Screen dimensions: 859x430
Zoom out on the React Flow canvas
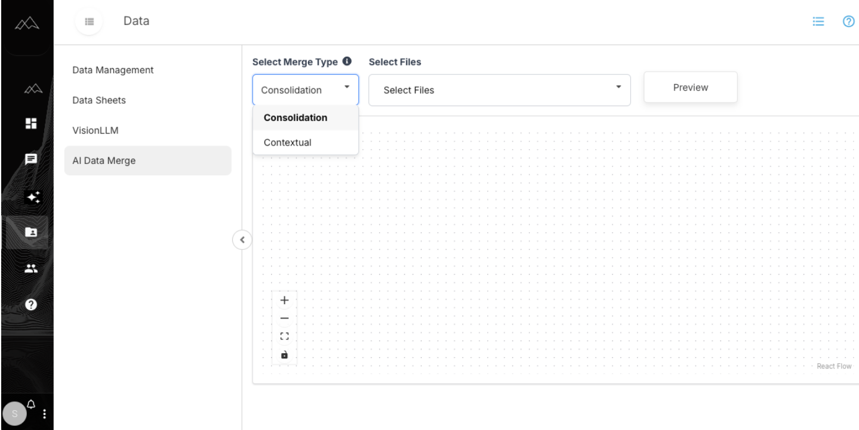coord(285,318)
